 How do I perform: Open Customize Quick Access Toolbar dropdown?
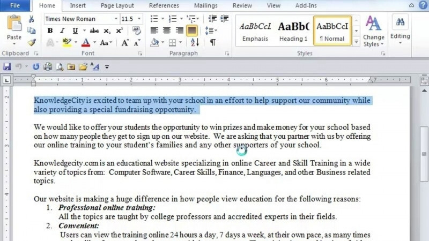coord(107,66)
